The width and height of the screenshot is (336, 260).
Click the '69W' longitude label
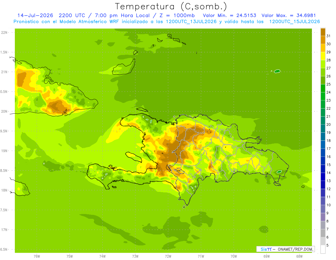267,256
